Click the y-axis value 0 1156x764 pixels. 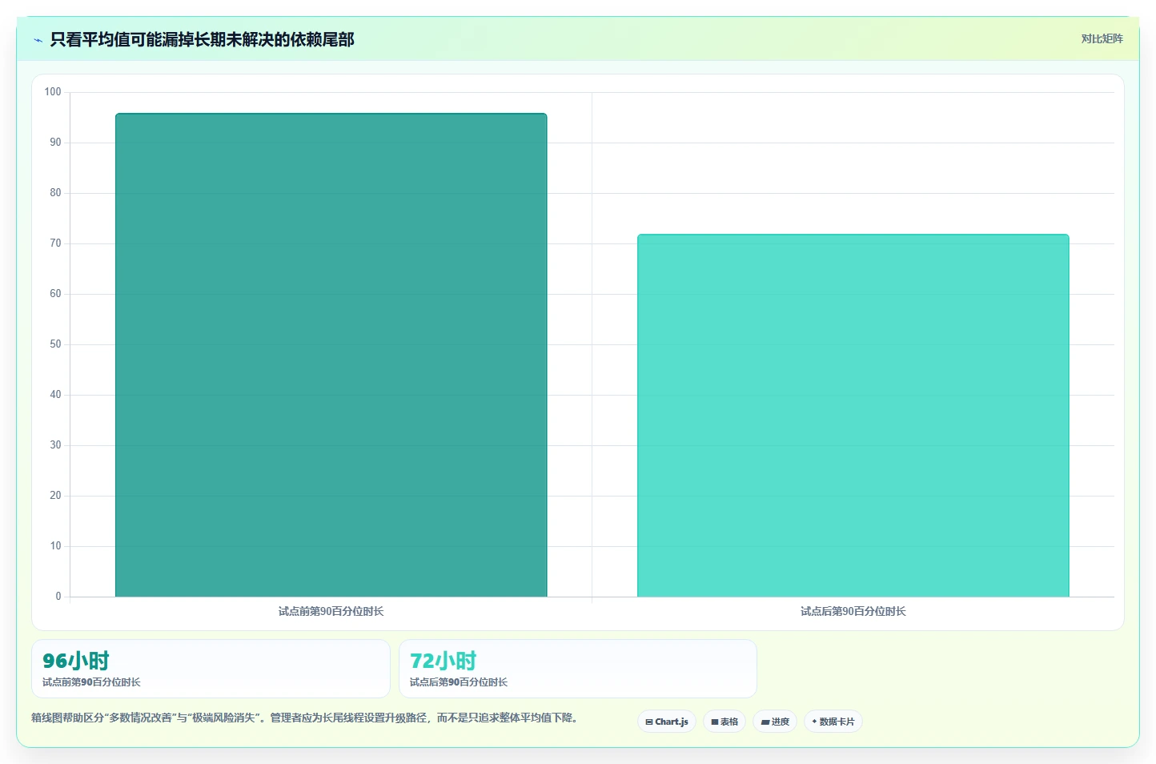[x=58, y=597]
